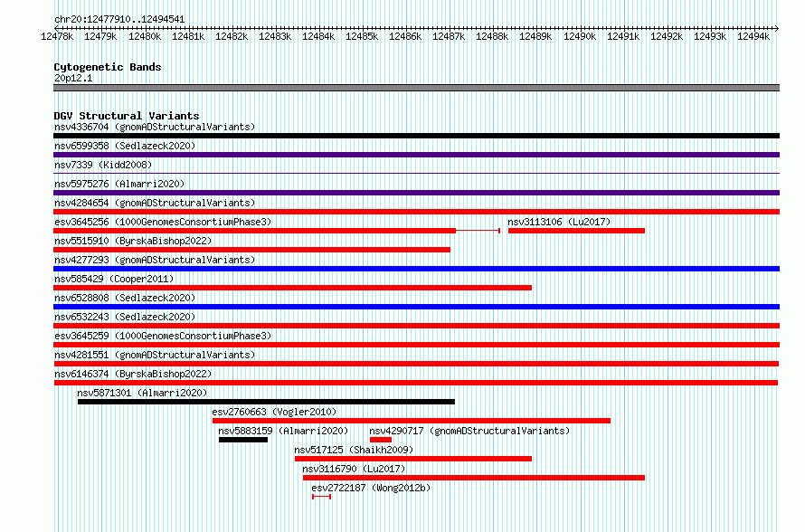Click the nsv5515910 ByrskaBishop2022 label
The width and height of the screenshot is (805, 532).
click(x=133, y=241)
